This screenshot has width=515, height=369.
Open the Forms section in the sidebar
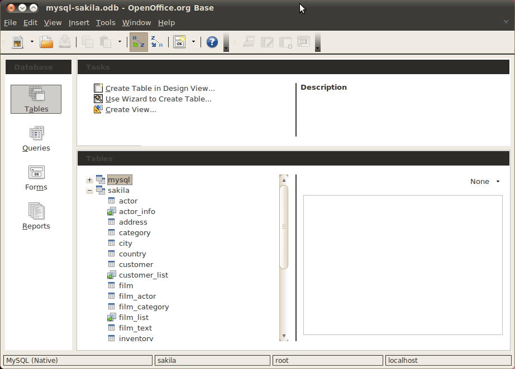(36, 177)
